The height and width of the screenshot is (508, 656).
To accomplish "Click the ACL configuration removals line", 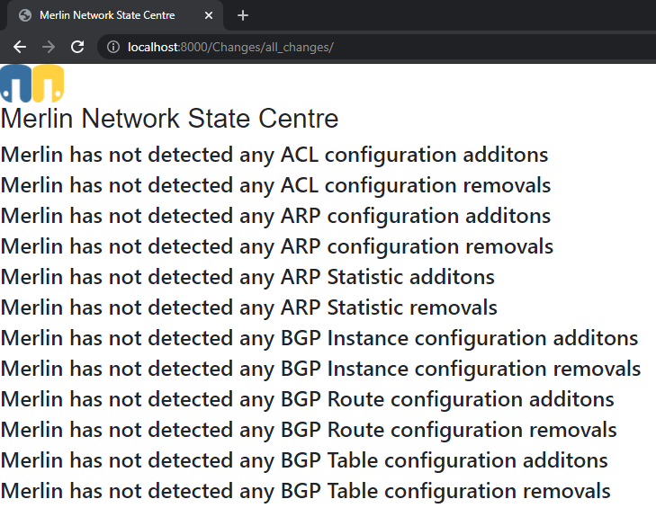I will (x=275, y=185).
